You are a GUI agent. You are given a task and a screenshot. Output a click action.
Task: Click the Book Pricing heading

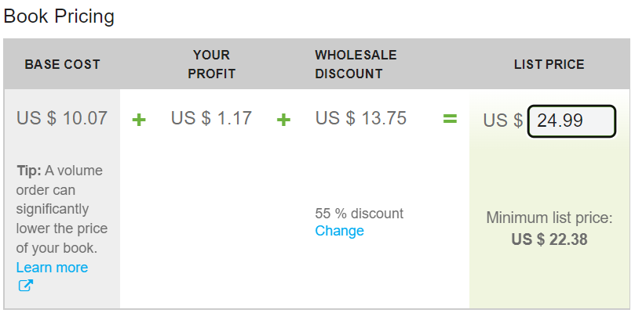59,16
